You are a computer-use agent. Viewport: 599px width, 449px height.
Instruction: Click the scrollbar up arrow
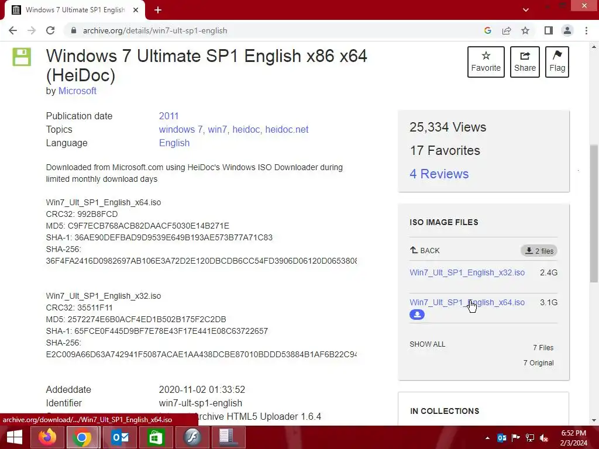point(594,47)
